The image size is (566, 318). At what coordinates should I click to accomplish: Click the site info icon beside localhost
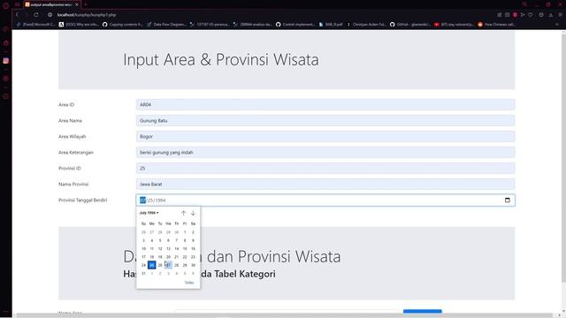(50, 15)
